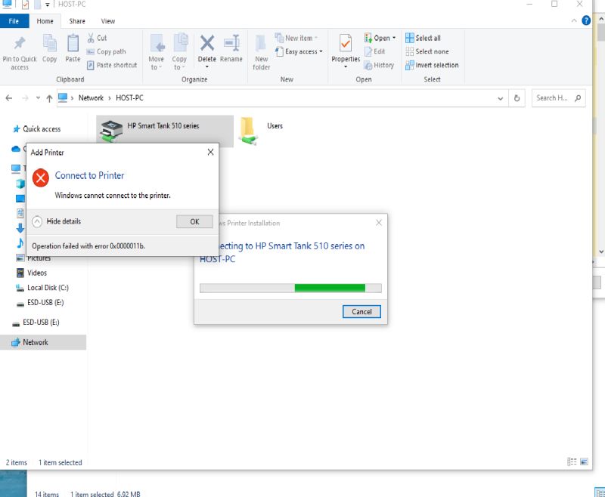Open the New item dropdown
Image resolution: width=605 pixels, height=497 pixels.
coord(296,38)
